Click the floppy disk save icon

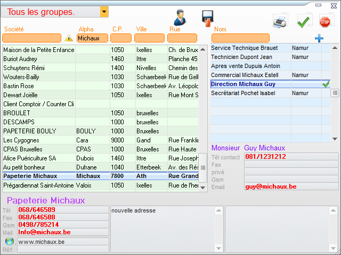(207, 18)
